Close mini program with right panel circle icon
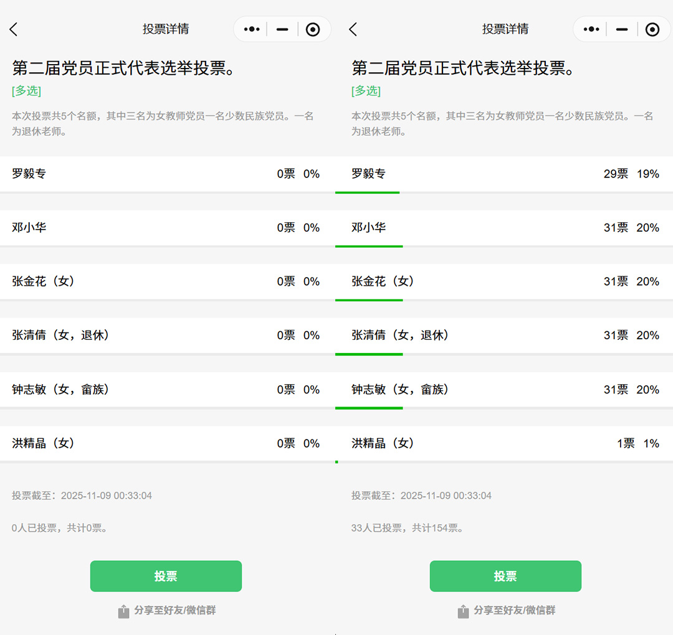This screenshot has height=635, width=673. (x=652, y=29)
